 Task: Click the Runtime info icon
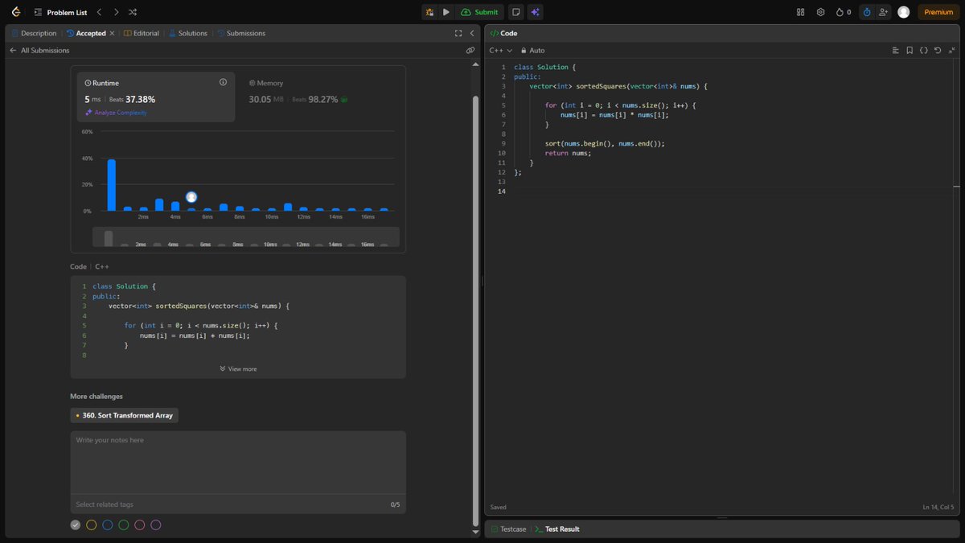coord(223,82)
